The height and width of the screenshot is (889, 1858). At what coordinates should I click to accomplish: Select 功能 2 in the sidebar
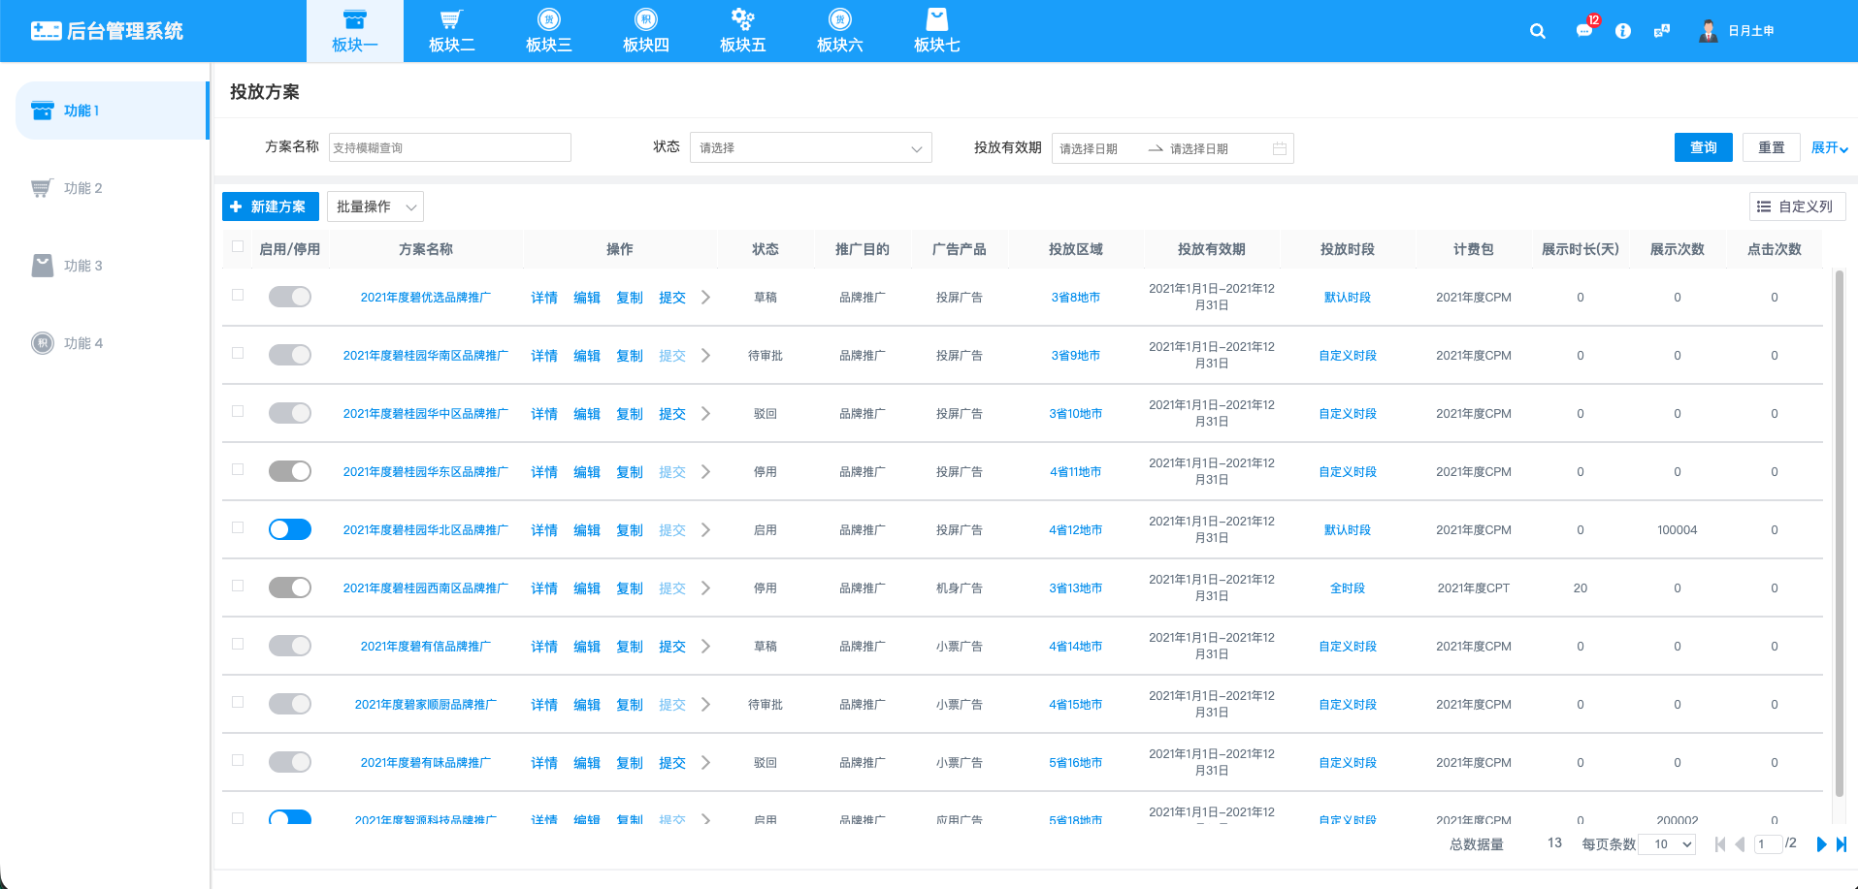tap(83, 188)
